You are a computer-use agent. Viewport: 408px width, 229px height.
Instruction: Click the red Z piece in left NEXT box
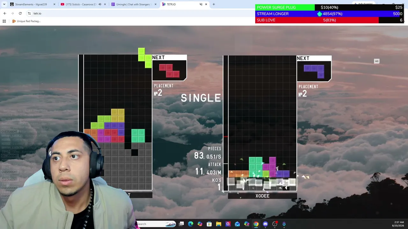click(x=169, y=71)
